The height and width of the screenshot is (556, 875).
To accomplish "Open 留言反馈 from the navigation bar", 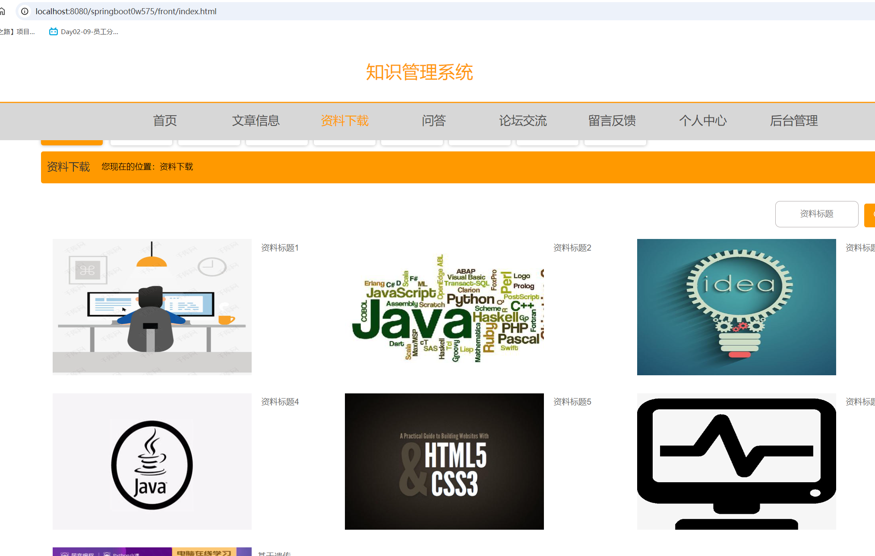I will tap(612, 121).
